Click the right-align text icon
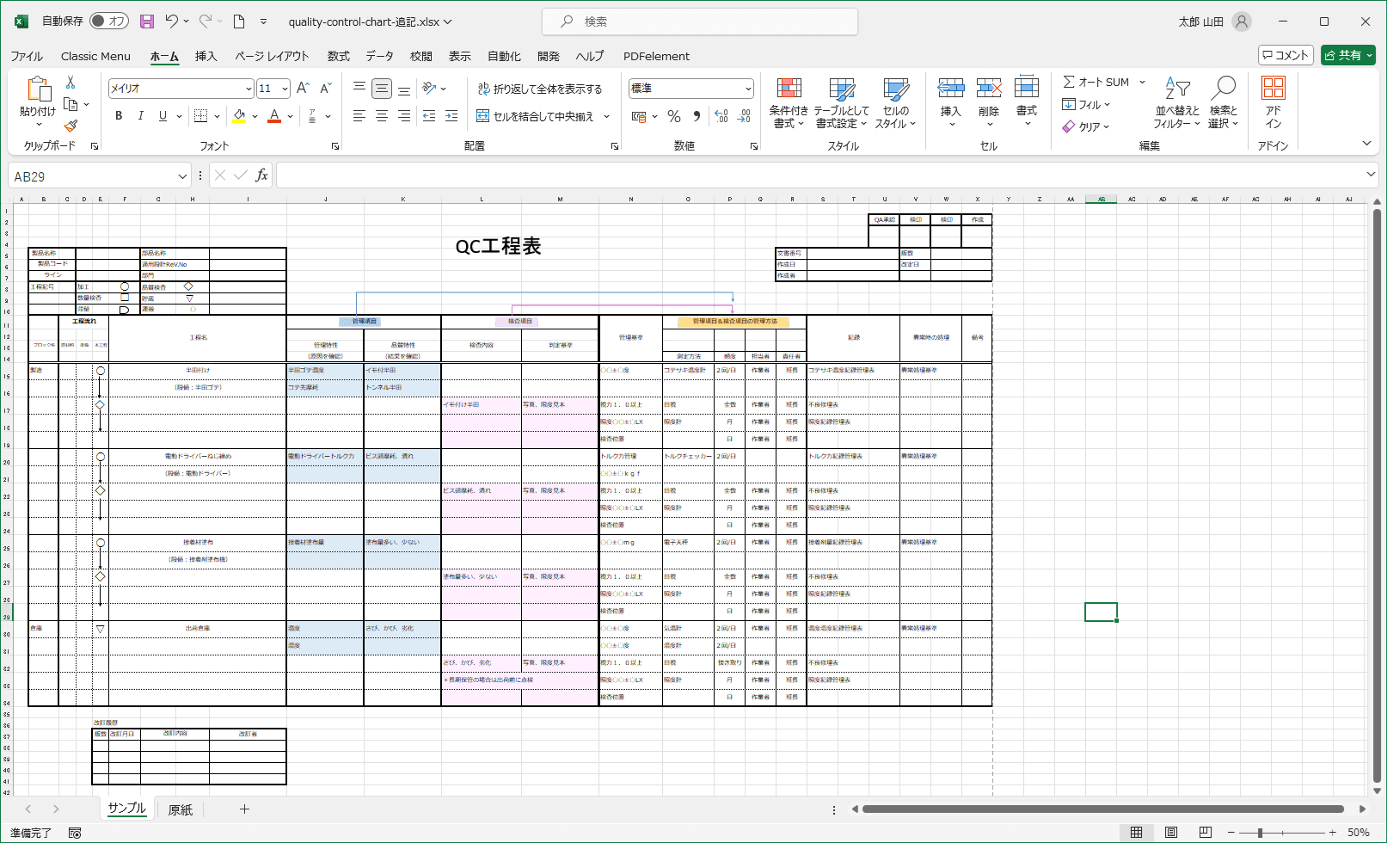 click(404, 115)
